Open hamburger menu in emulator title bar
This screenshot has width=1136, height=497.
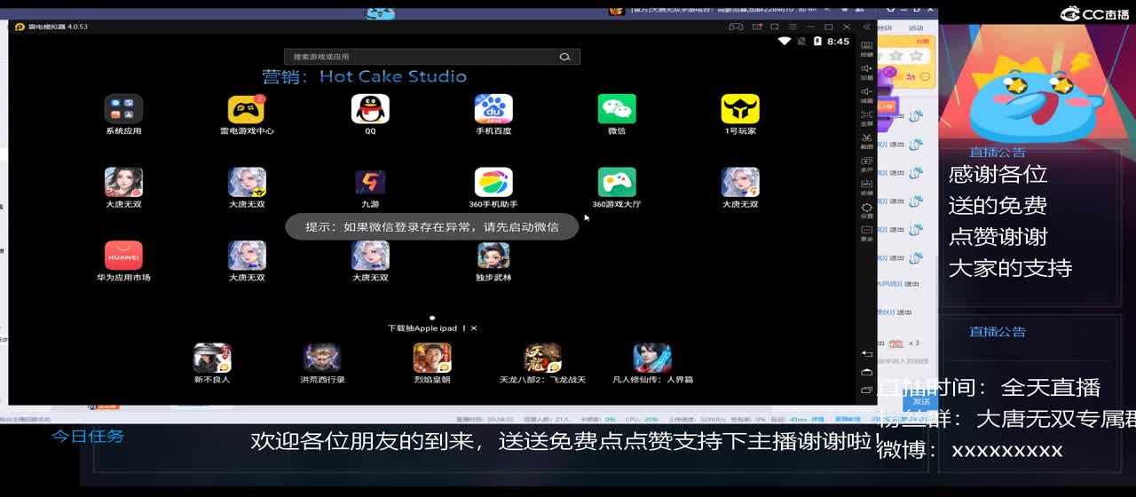(x=792, y=27)
